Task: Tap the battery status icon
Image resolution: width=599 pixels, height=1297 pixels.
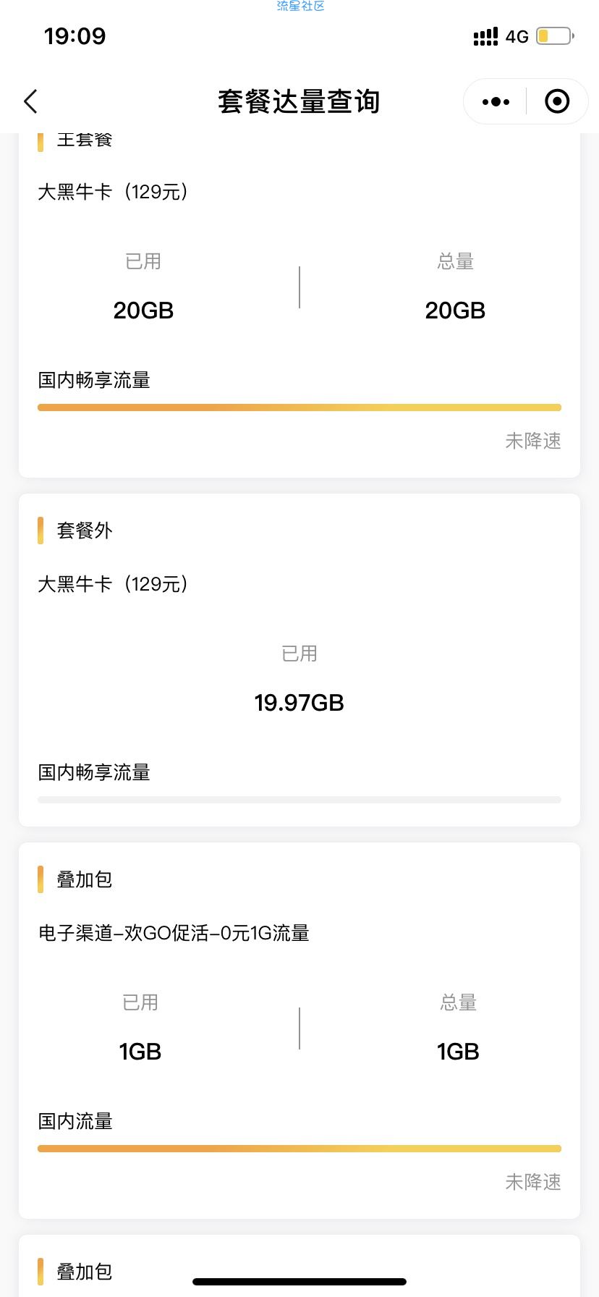Action: pyautogui.click(x=554, y=36)
